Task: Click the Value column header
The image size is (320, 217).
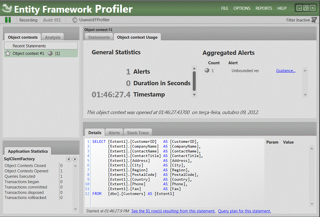Action: point(288,142)
